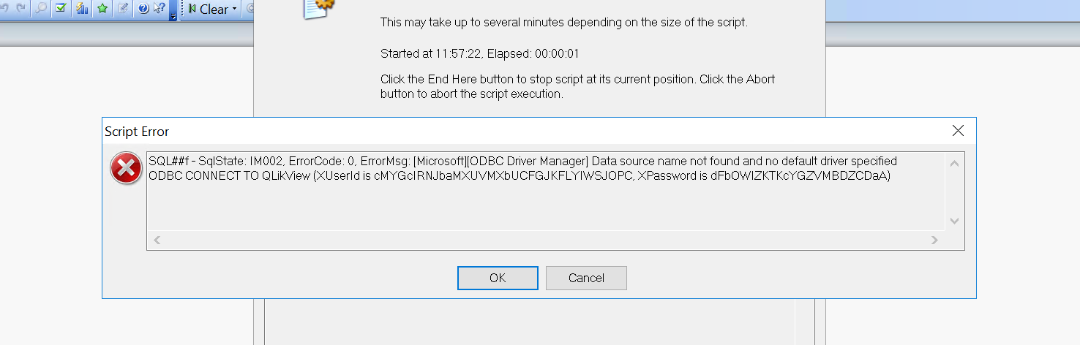Screen dimensions: 1080x345
Task: Click the error message scroll-down arrow
Action: pyautogui.click(x=954, y=220)
